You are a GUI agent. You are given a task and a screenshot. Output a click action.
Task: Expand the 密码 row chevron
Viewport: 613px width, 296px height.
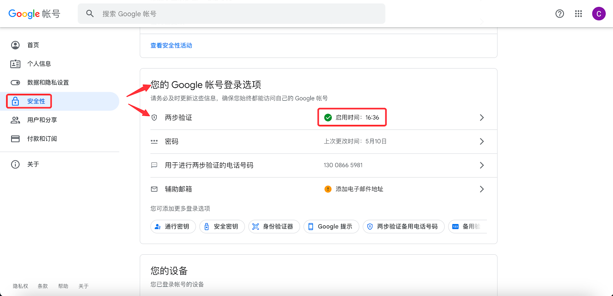[482, 142]
